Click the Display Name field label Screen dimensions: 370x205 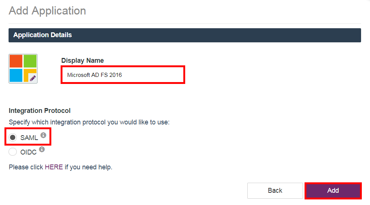pyautogui.click(x=83, y=61)
